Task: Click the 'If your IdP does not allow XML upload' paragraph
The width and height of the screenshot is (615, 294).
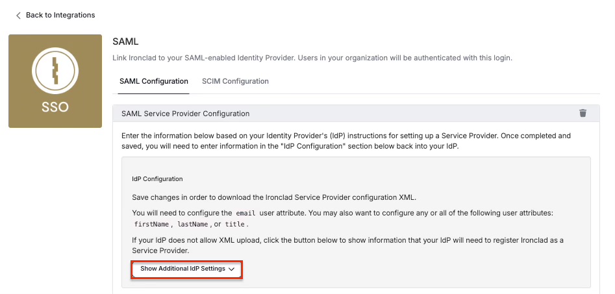Action: coord(348,245)
